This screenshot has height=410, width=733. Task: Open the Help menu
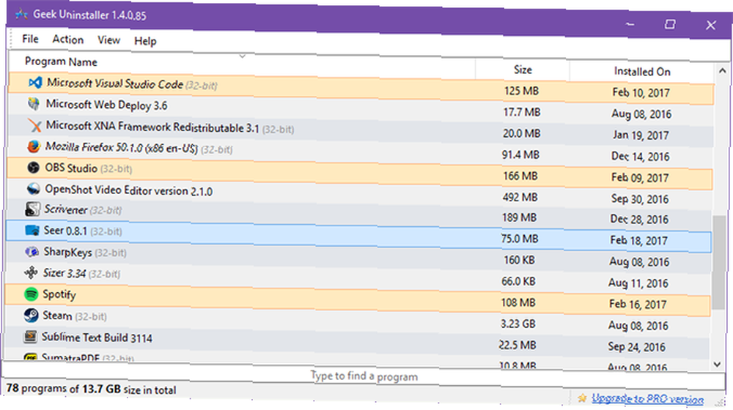(145, 41)
